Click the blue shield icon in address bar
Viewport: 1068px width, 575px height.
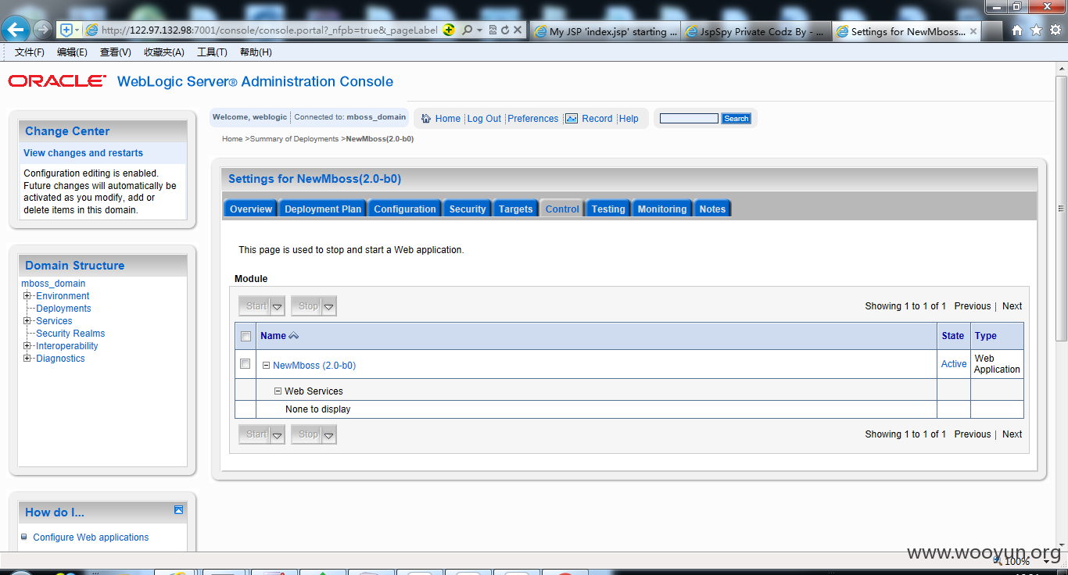point(66,30)
